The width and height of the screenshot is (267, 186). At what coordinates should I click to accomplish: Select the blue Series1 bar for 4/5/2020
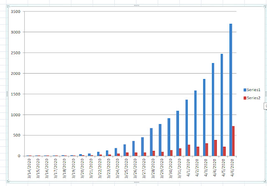(222, 105)
